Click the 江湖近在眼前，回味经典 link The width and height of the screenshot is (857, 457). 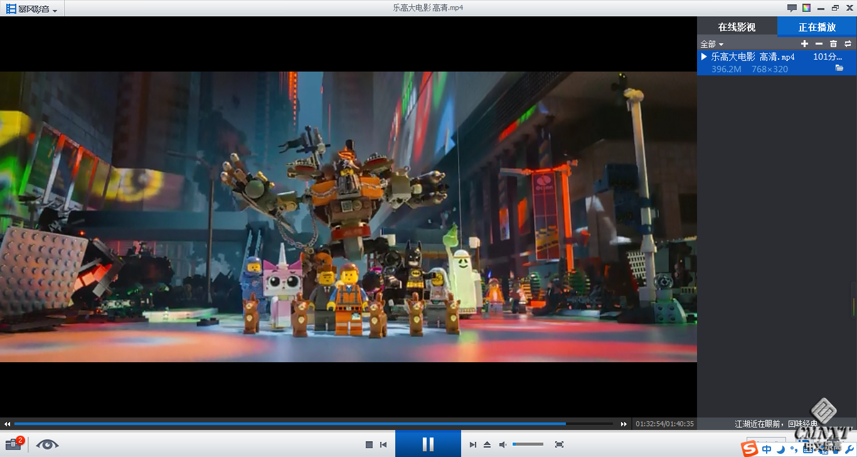[x=776, y=424]
